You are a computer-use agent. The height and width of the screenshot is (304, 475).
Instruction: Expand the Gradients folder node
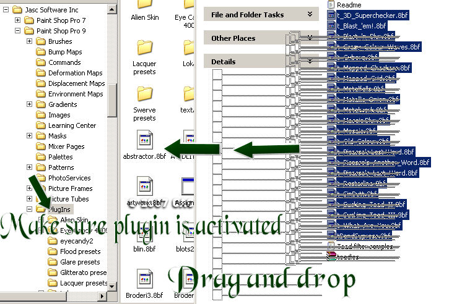point(30,104)
